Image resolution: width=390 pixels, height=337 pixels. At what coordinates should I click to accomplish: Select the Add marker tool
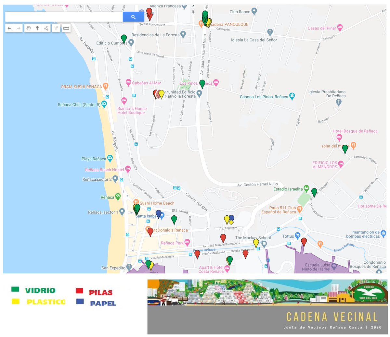pos(37,29)
